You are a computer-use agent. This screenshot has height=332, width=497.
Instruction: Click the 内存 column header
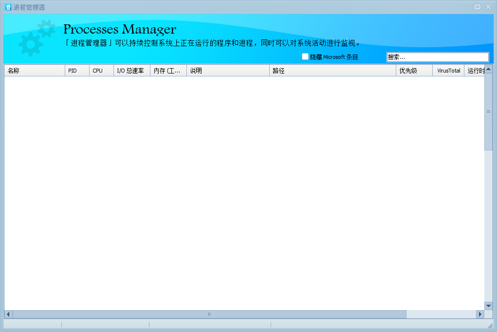click(168, 71)
